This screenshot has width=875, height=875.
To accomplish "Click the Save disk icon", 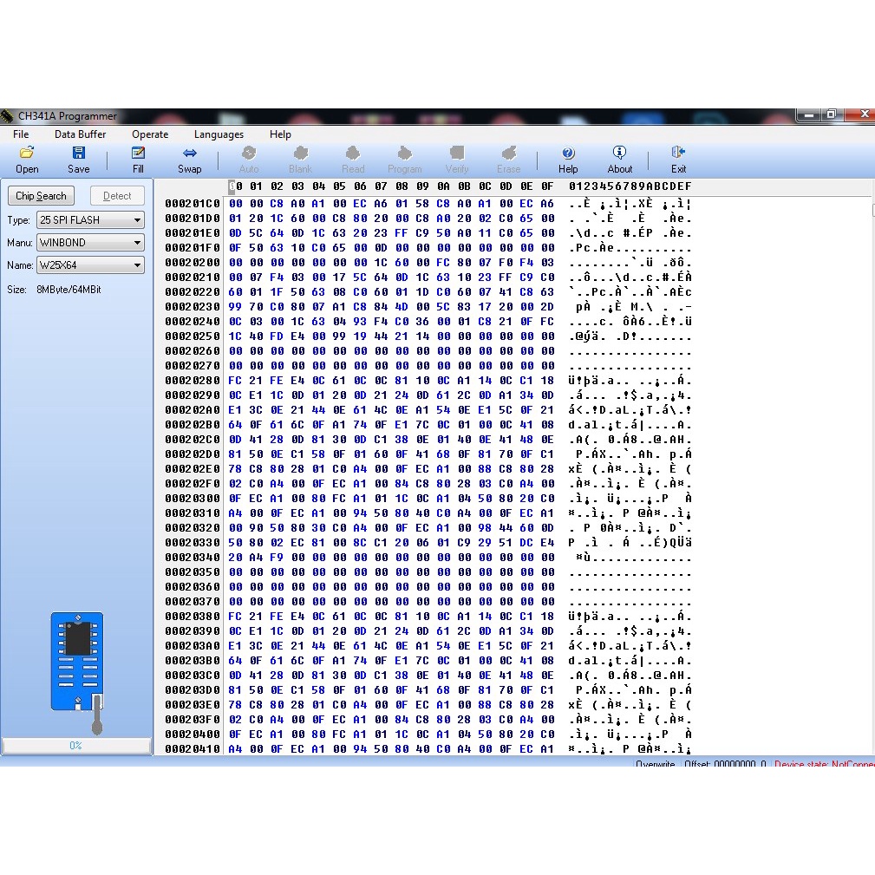I will (79, 153).
